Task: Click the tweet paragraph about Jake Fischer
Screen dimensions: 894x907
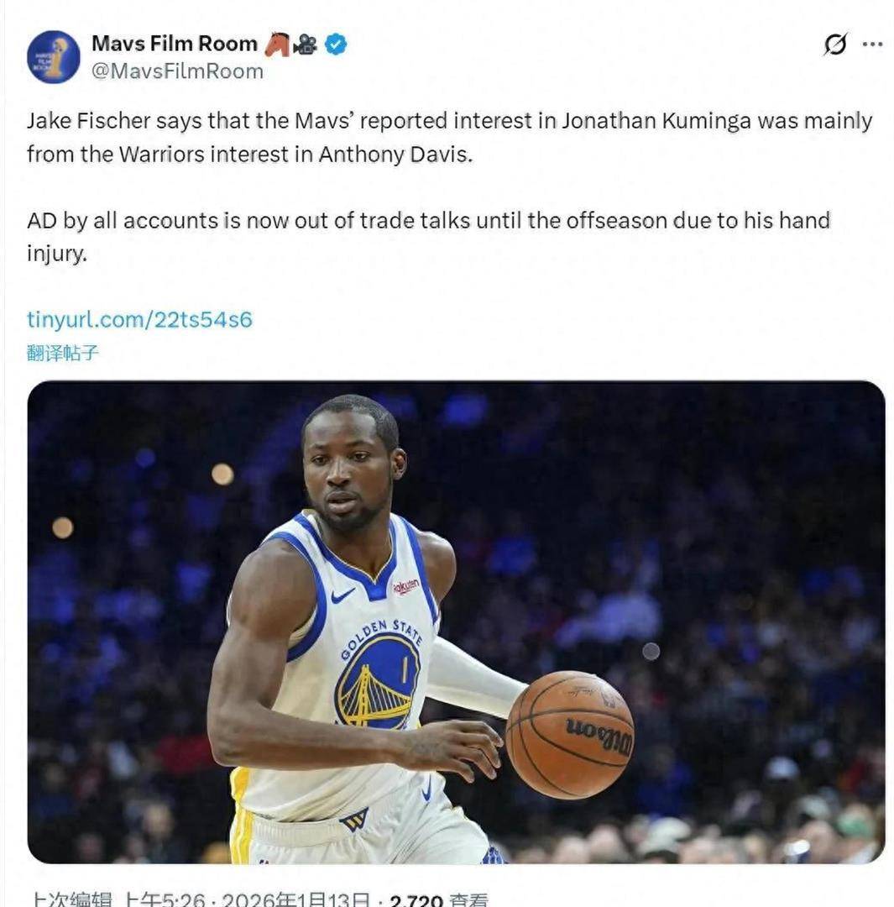Action: pos(449,138)
